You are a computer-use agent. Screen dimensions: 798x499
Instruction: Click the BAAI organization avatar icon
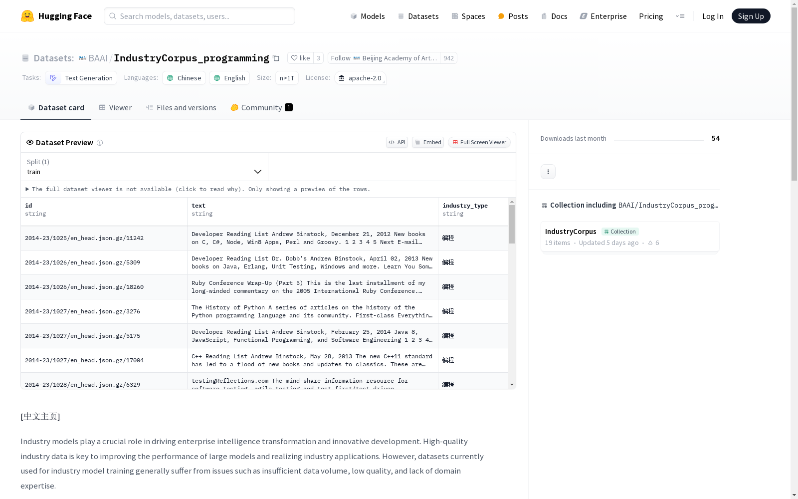[83, 58]
